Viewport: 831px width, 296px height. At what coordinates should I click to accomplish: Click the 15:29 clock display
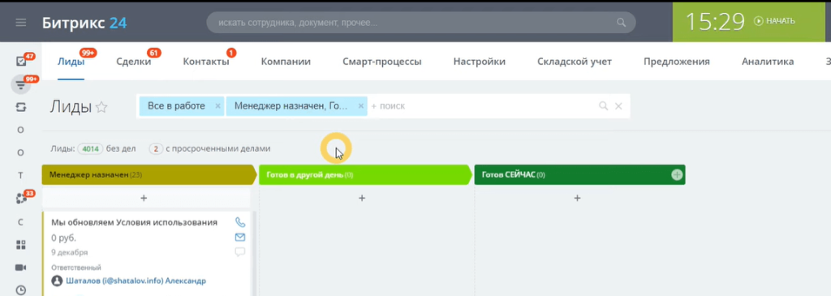coord(716,22)
